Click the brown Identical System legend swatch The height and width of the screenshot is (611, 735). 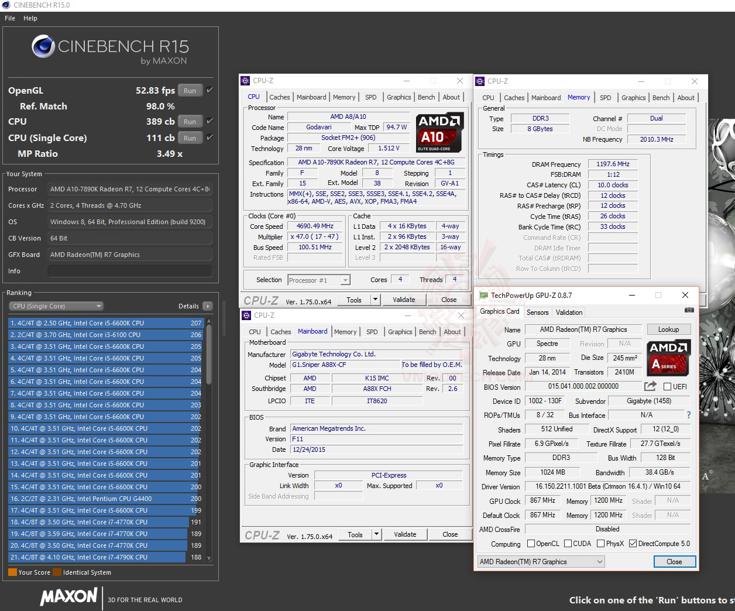click(x=57, y=572)
